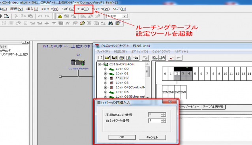Select unit slot 2 in the rack view

pyautogui.click(x=177, y=74)
